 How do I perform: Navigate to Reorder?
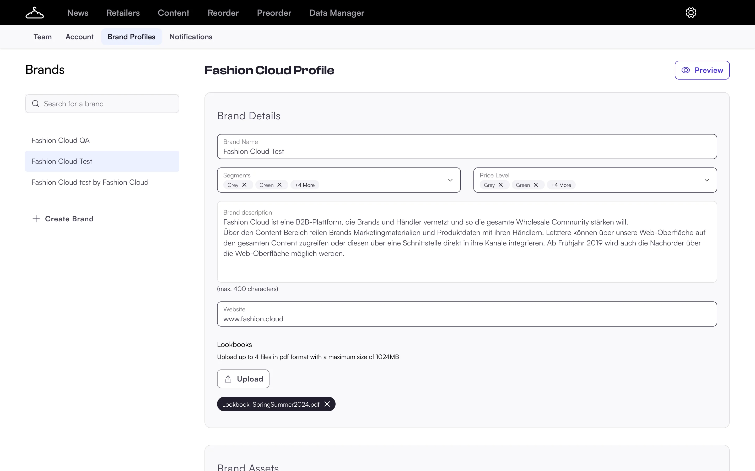(223, 13)
